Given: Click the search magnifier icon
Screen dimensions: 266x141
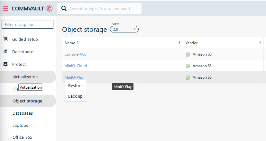Looking at the screenshot, I should pos(64,9).
